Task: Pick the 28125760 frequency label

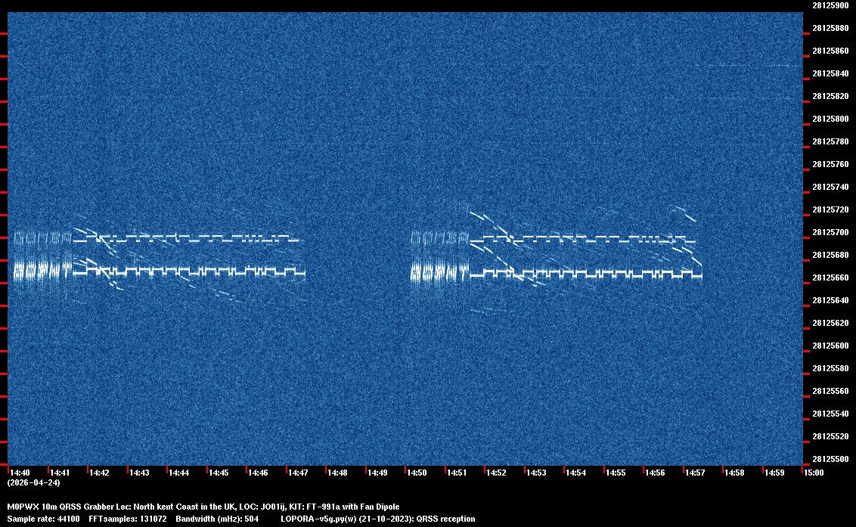Action: [831, 164]
